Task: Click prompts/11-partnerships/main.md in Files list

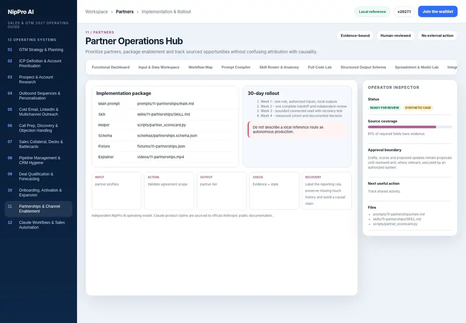Action: click(x=398, y=215)
